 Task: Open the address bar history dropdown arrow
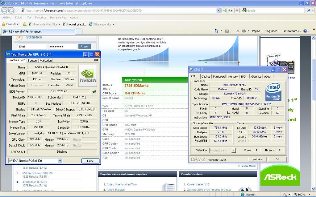218,10
